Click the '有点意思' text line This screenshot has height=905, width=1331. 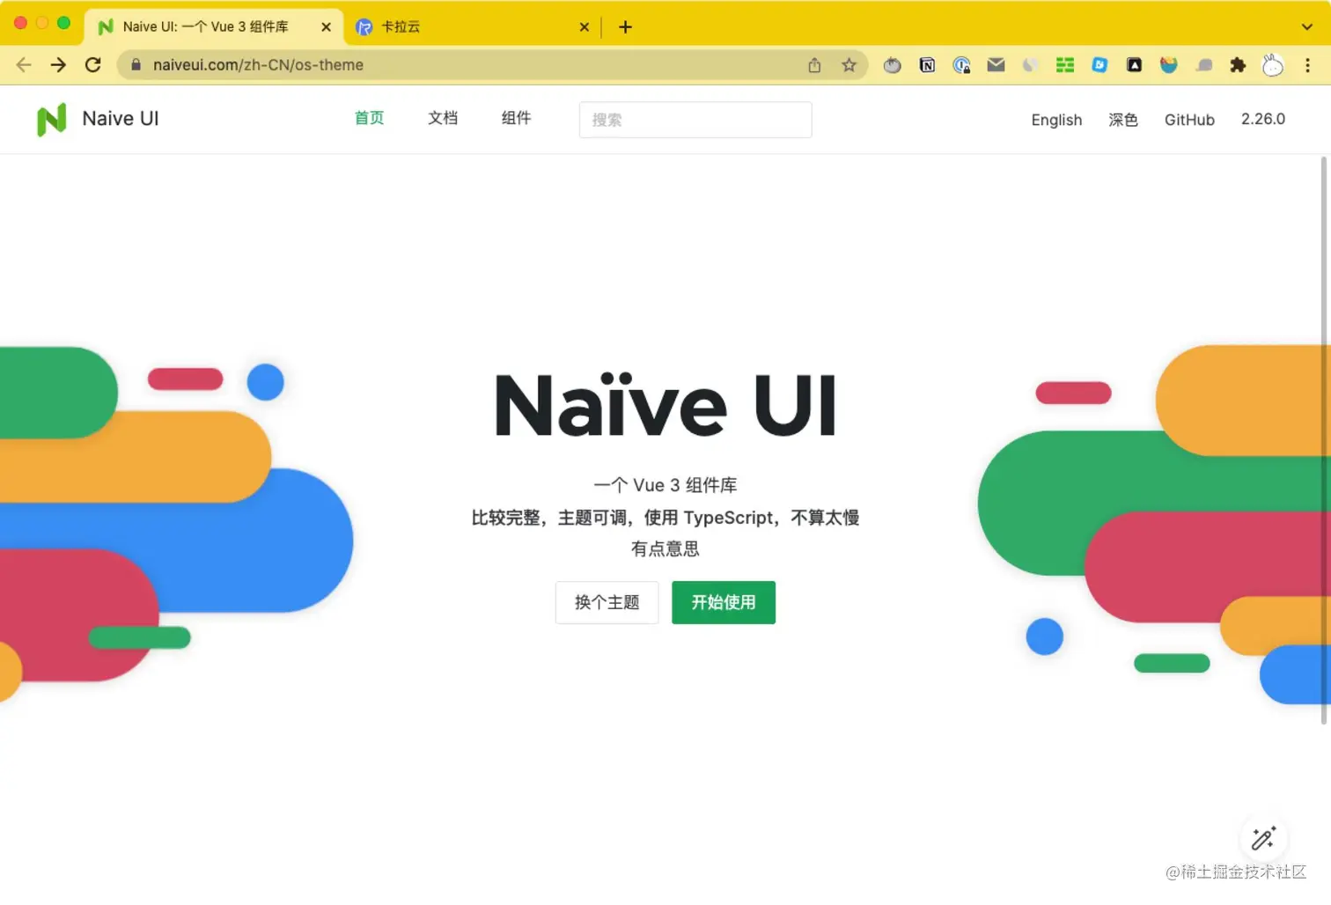665,548
